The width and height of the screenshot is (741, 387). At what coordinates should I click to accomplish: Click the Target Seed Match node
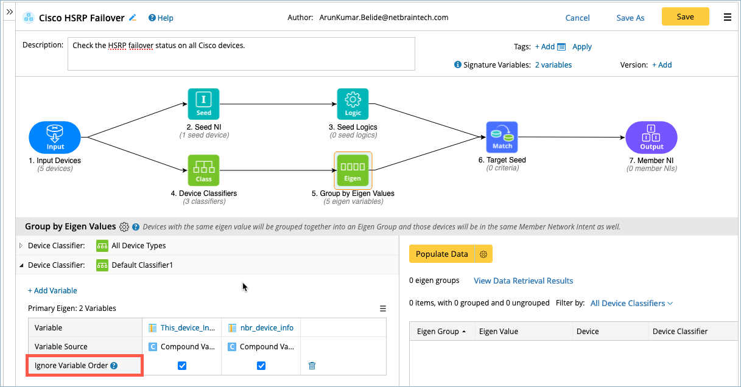502,137
